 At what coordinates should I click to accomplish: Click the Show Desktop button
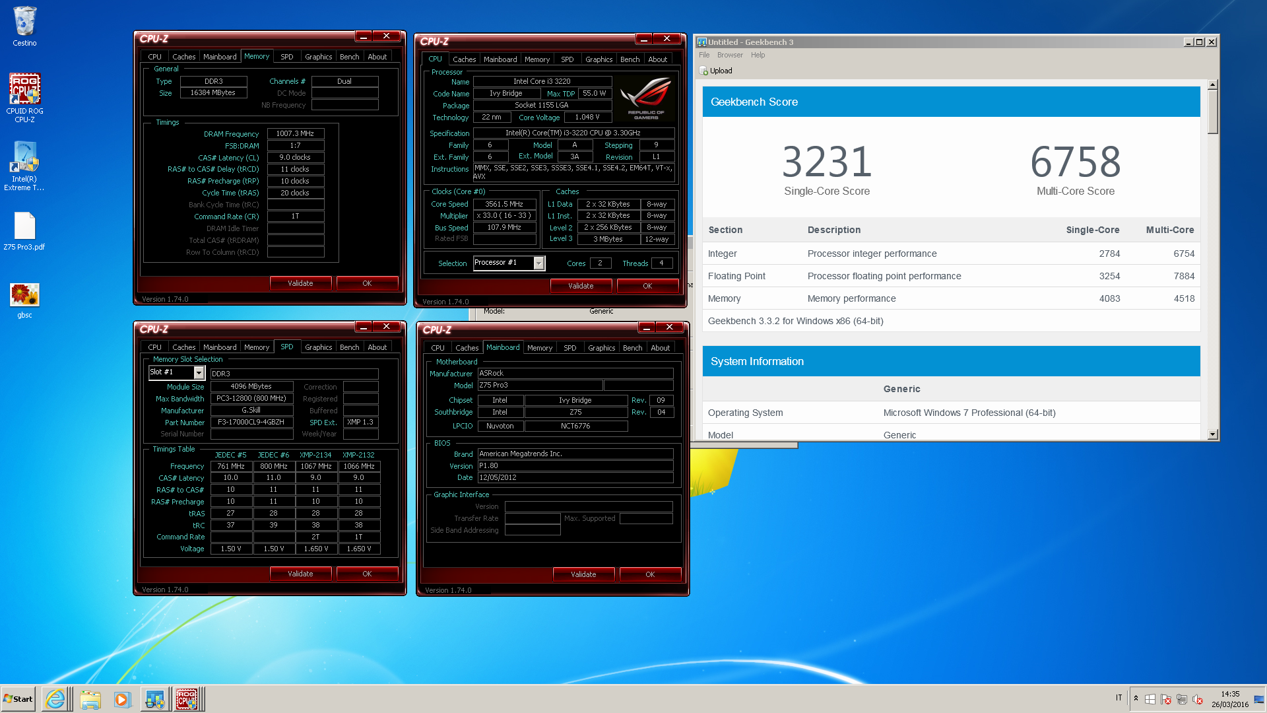(x=1259, y=699)
